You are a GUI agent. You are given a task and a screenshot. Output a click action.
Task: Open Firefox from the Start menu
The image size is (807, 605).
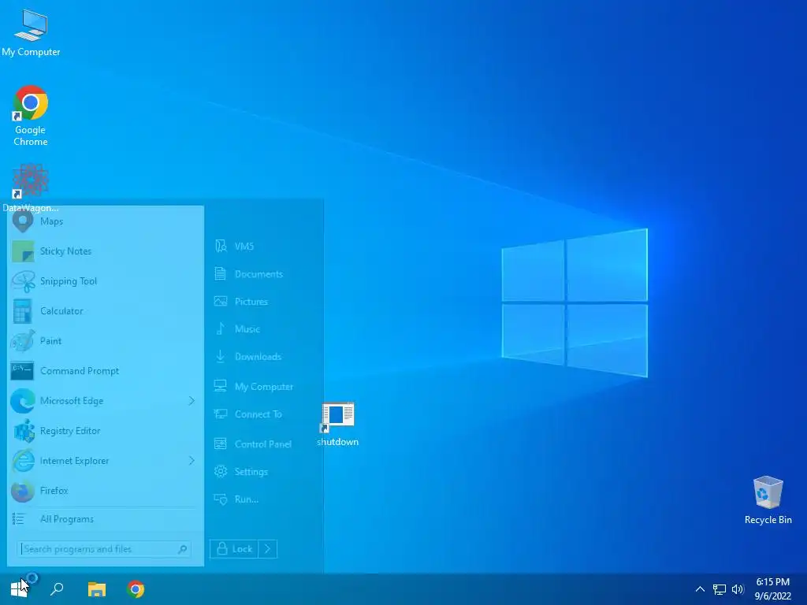pyautogui.click(x=105, y=490)
